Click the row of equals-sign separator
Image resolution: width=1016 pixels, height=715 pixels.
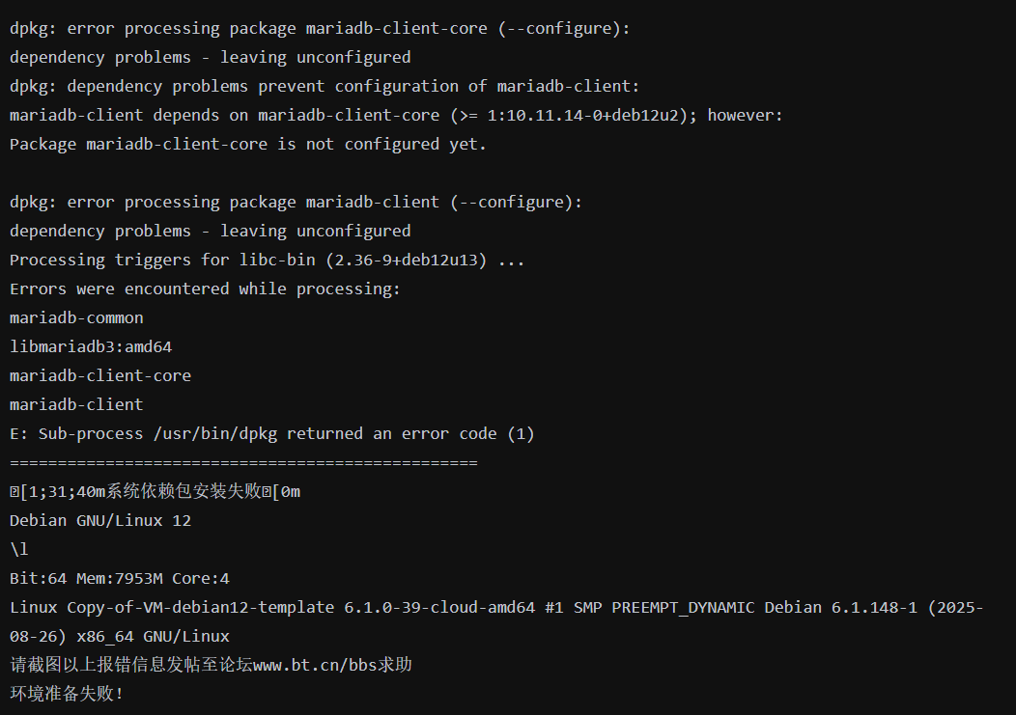tap(243, 462)
